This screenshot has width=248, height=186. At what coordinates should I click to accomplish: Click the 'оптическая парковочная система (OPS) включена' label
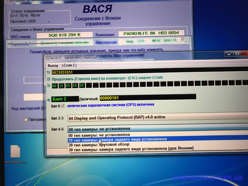111,105
